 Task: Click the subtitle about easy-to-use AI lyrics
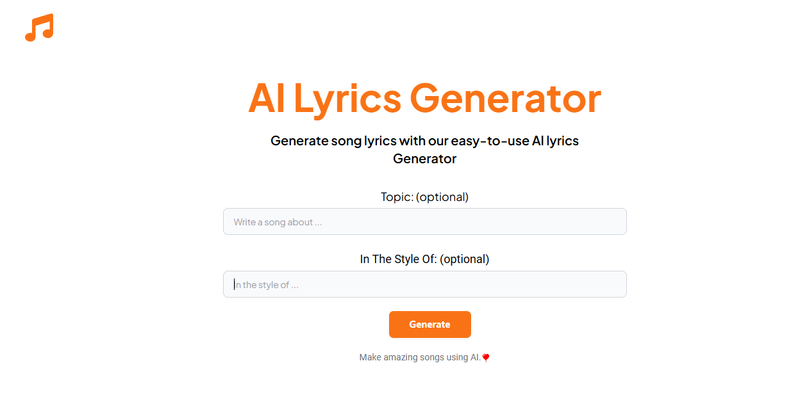tap(424, 141)
